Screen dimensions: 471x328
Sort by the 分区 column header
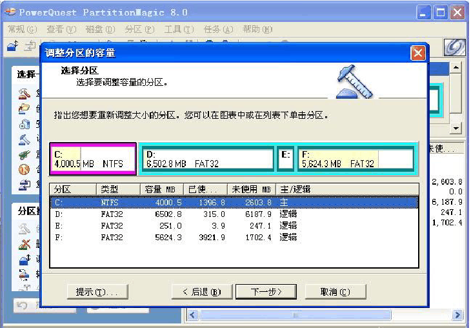click(73, 189)
